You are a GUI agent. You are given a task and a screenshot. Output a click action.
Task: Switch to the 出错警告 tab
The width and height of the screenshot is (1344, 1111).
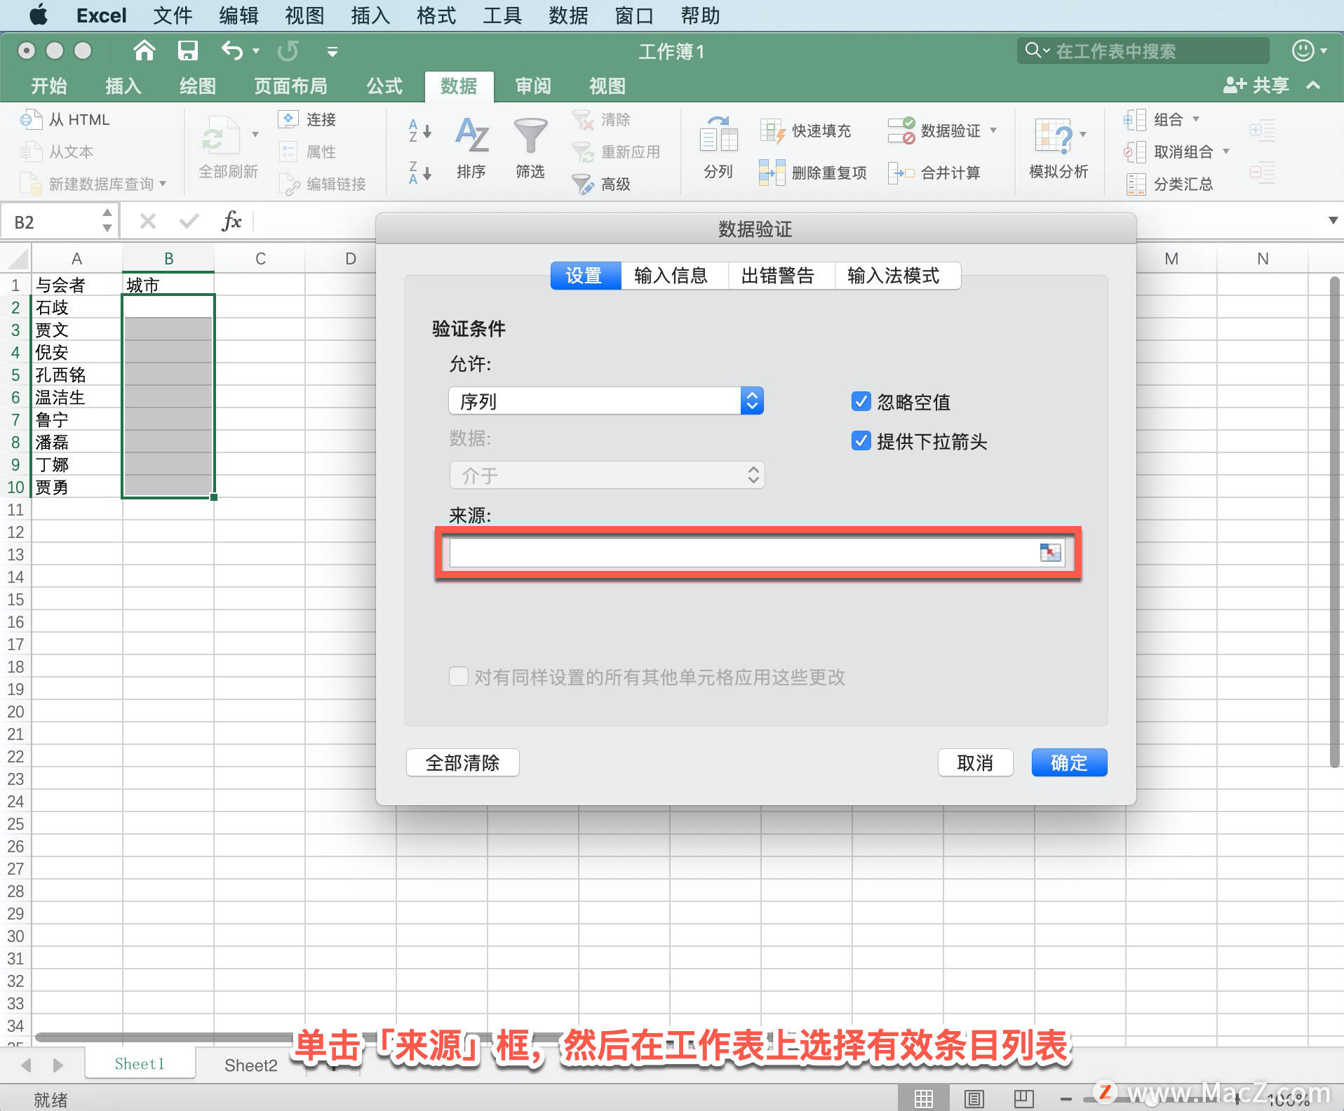click(781, 275)
